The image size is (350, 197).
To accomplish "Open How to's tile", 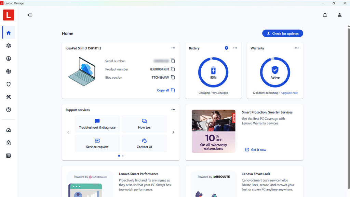I will point(144,124).
